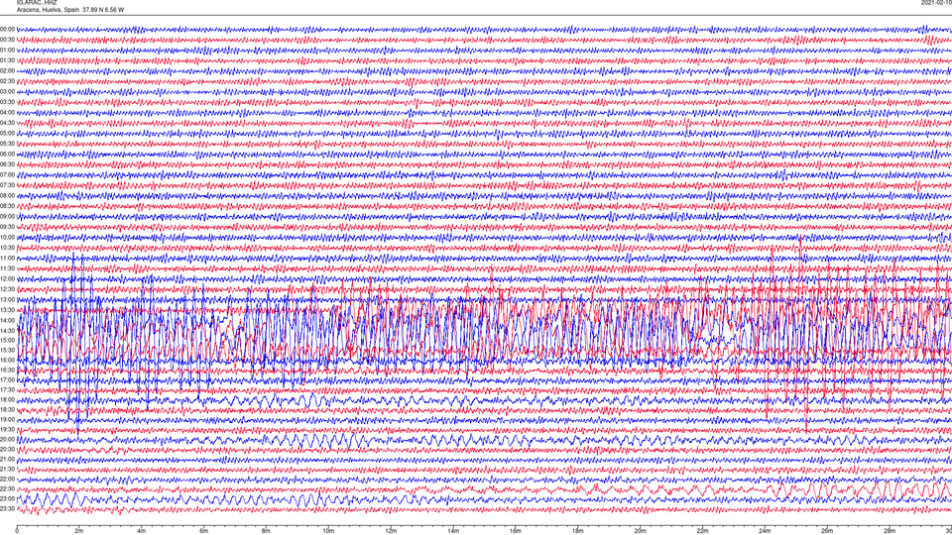Select the 19:30 trace label
The width and height of the screenshot is (952, 535).
[x=7, y=429]
